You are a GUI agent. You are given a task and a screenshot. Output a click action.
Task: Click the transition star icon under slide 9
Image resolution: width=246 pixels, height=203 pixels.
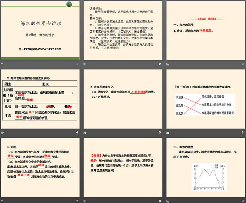168,201
